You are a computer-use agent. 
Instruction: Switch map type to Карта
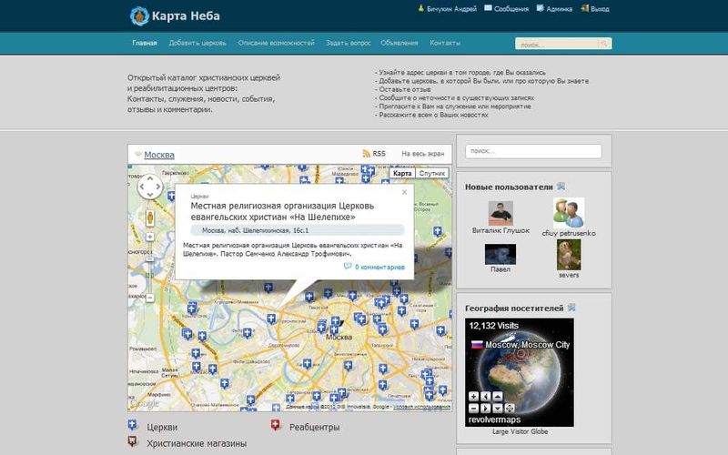pyautogui.click(x=402, y=173)
